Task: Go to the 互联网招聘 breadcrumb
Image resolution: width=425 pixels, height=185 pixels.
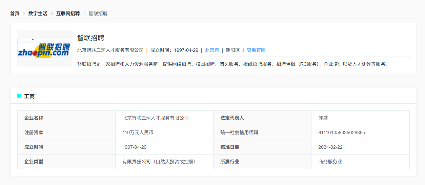Action: (68, 14)
